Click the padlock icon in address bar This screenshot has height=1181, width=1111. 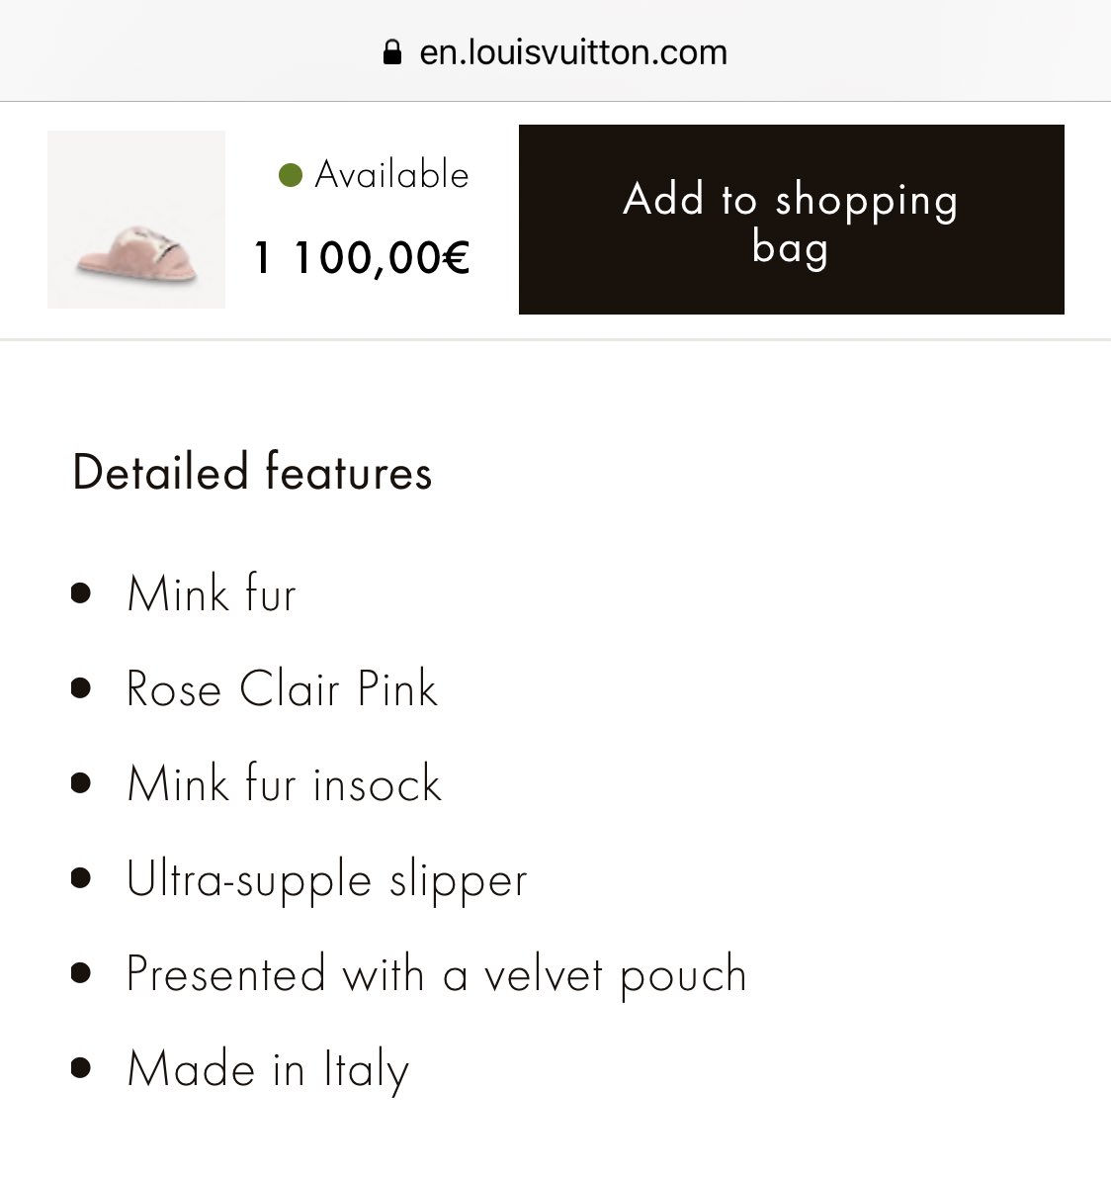(391, 51)
